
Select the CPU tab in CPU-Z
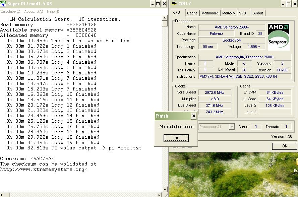177,12
